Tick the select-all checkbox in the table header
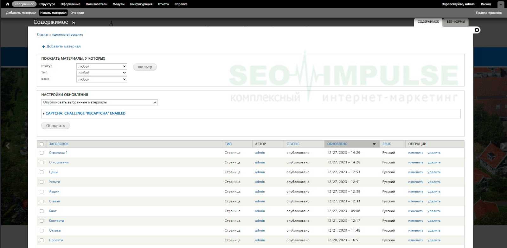Screen dimensions: 507x248 click(x=42, y=144)
